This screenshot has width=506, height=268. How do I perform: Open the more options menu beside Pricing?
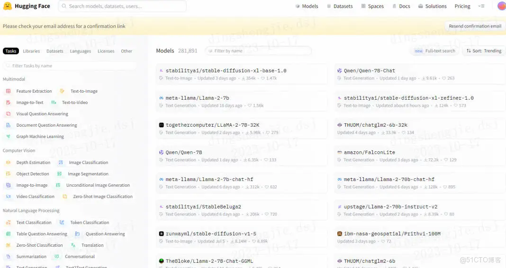(481, 6)
